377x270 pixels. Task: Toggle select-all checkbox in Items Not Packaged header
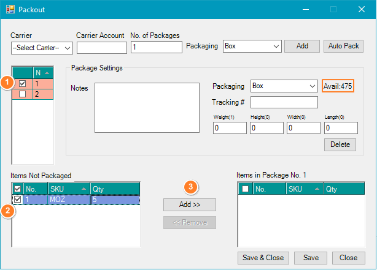[17, 189]
